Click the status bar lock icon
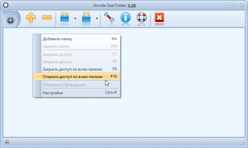Viewport: 248px width, 148px height. (7, 142)
